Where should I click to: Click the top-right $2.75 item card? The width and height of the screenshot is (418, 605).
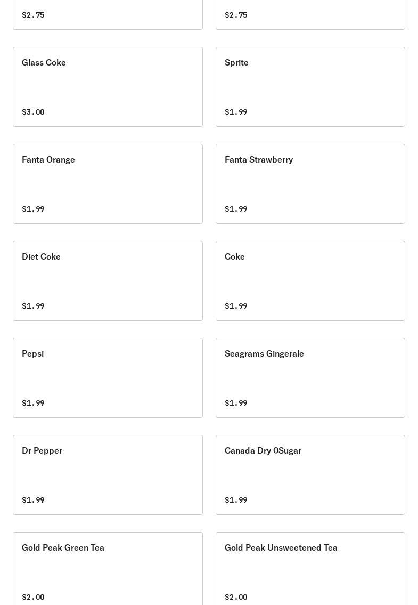[x=310, y=14]
